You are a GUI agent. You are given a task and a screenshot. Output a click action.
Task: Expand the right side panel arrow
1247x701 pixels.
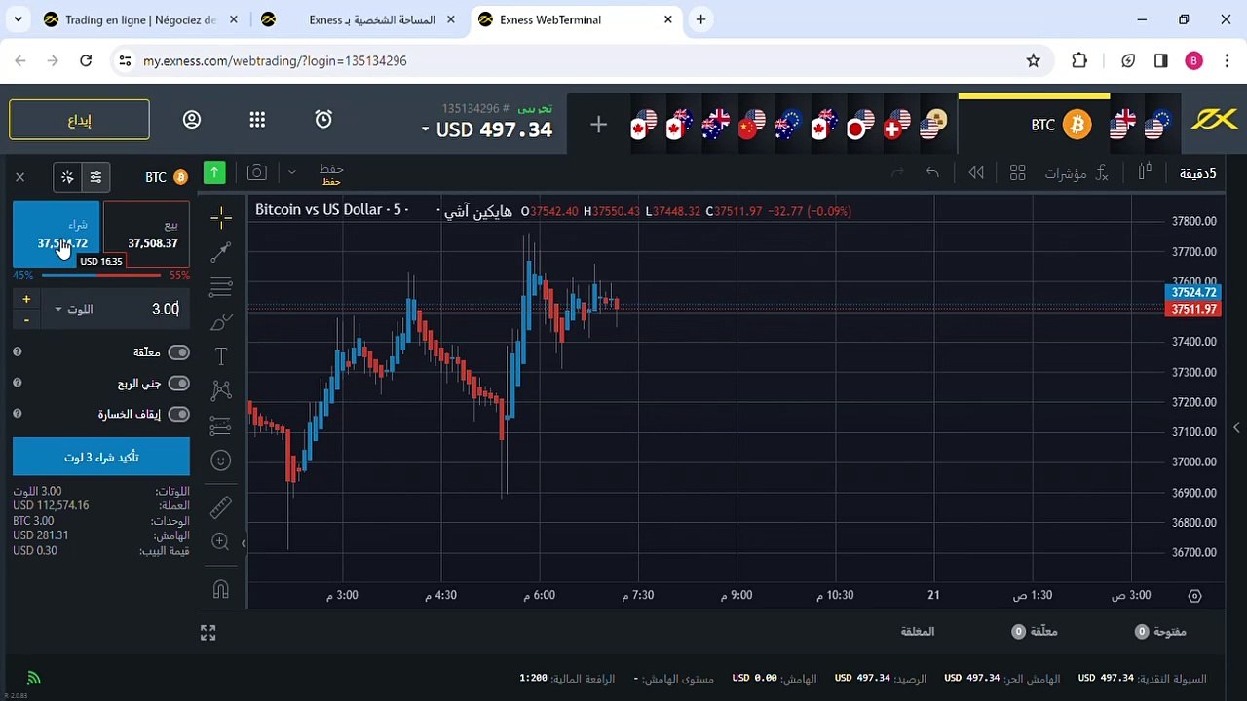[x=1236, y=427]
